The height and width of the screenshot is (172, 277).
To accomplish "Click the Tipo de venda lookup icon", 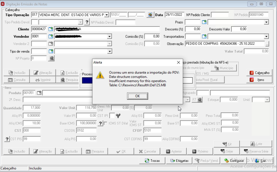I will pyautogui.click(x=51, y=51).
